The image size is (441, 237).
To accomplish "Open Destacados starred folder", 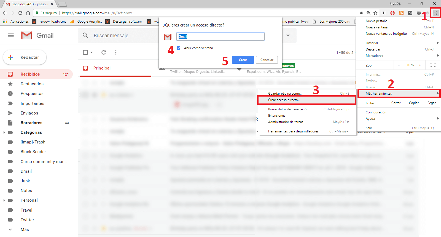I will [32, 84].
